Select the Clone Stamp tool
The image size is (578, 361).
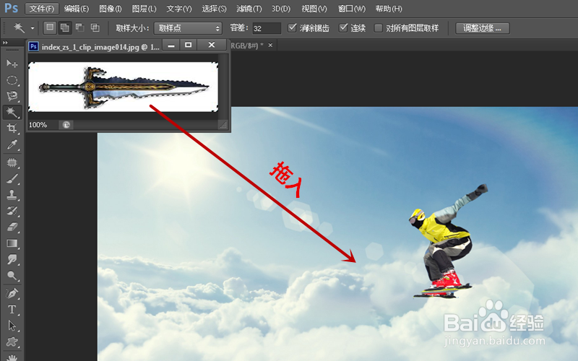[x=12, y=194]
